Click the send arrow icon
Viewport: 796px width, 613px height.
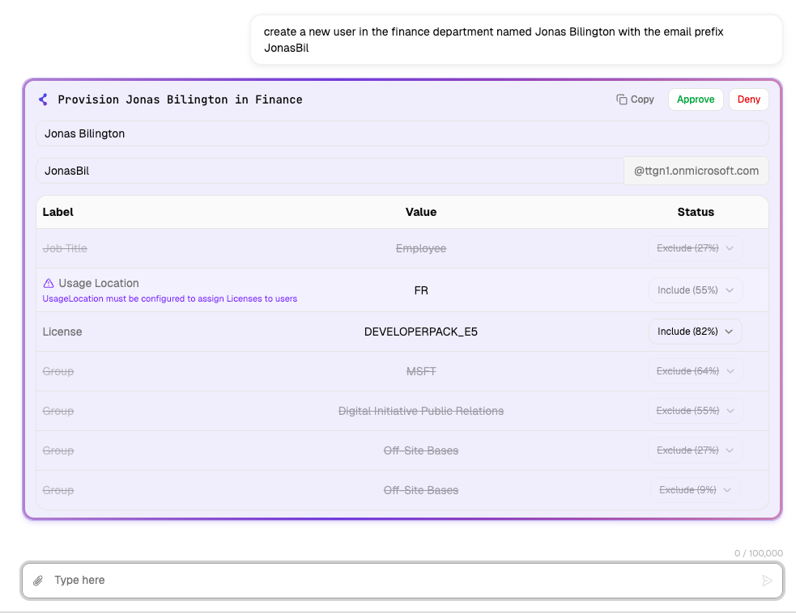pos(767,581)
